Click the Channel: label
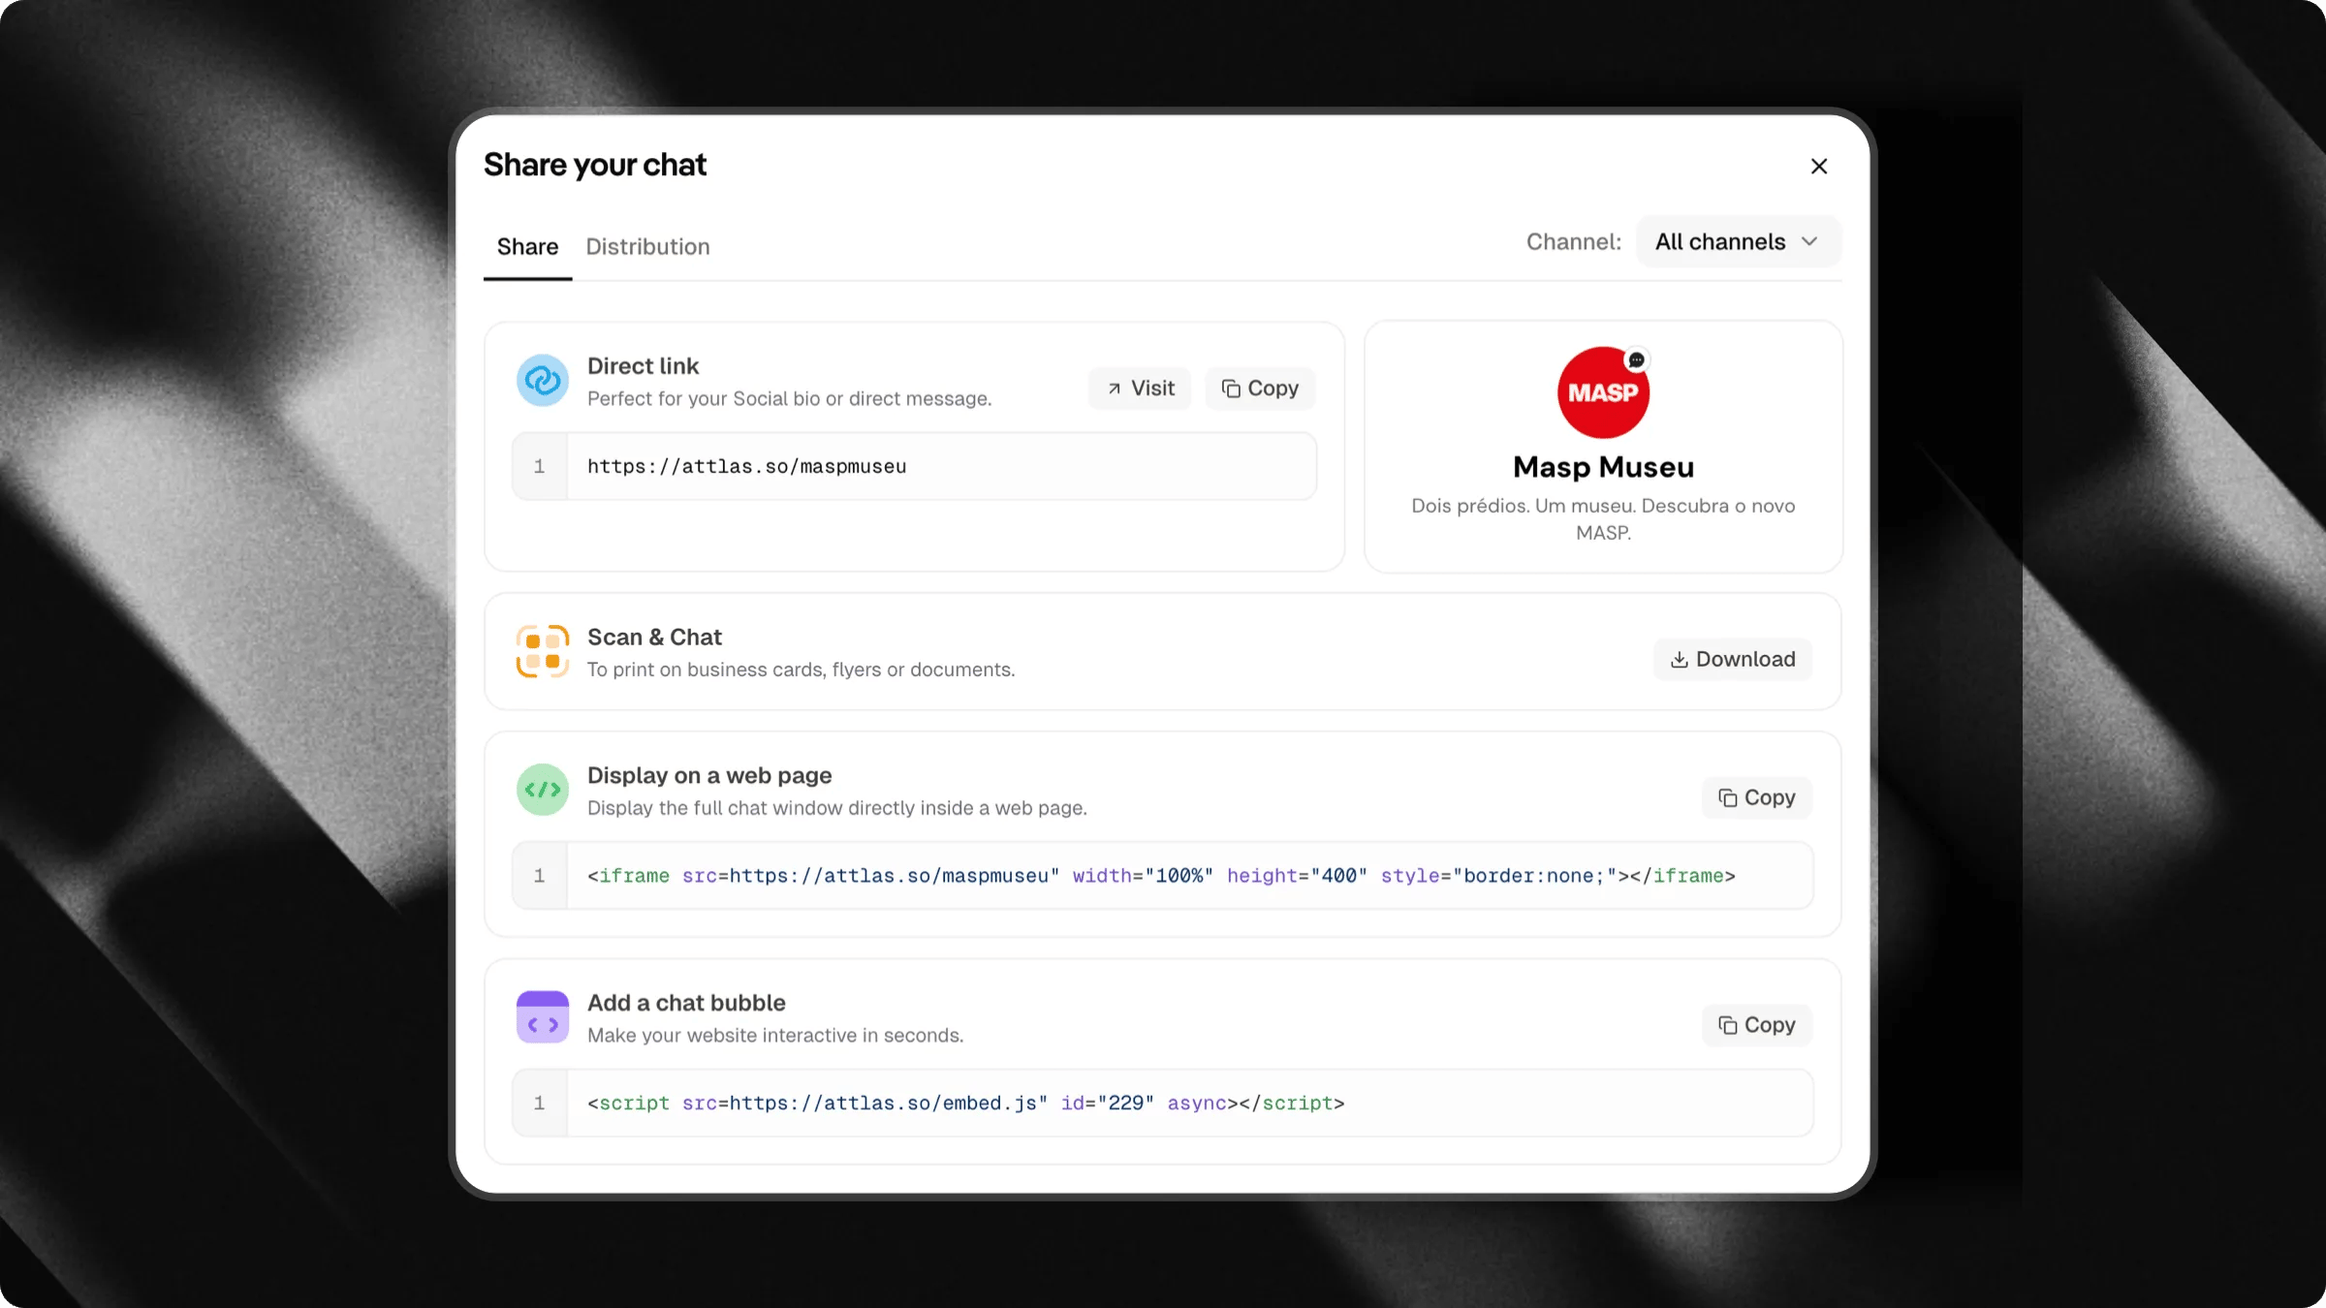 [x=1574, y=242]
